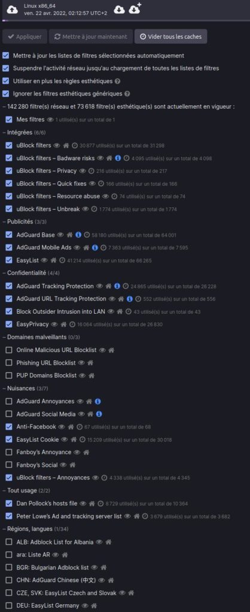The width and height of the screenshot is (250, 612).
Task: Click the cloud upload icon at top left
Action: point(12,10)
